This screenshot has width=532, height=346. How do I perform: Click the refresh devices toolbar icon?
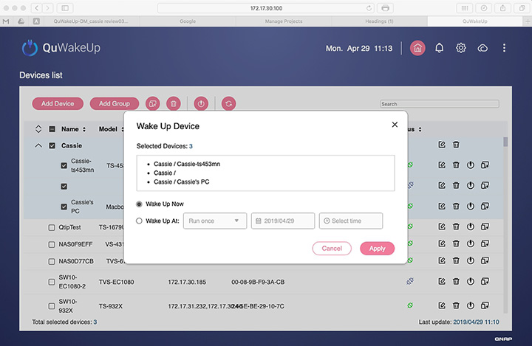pyautogui.click(x=228, y=104)
